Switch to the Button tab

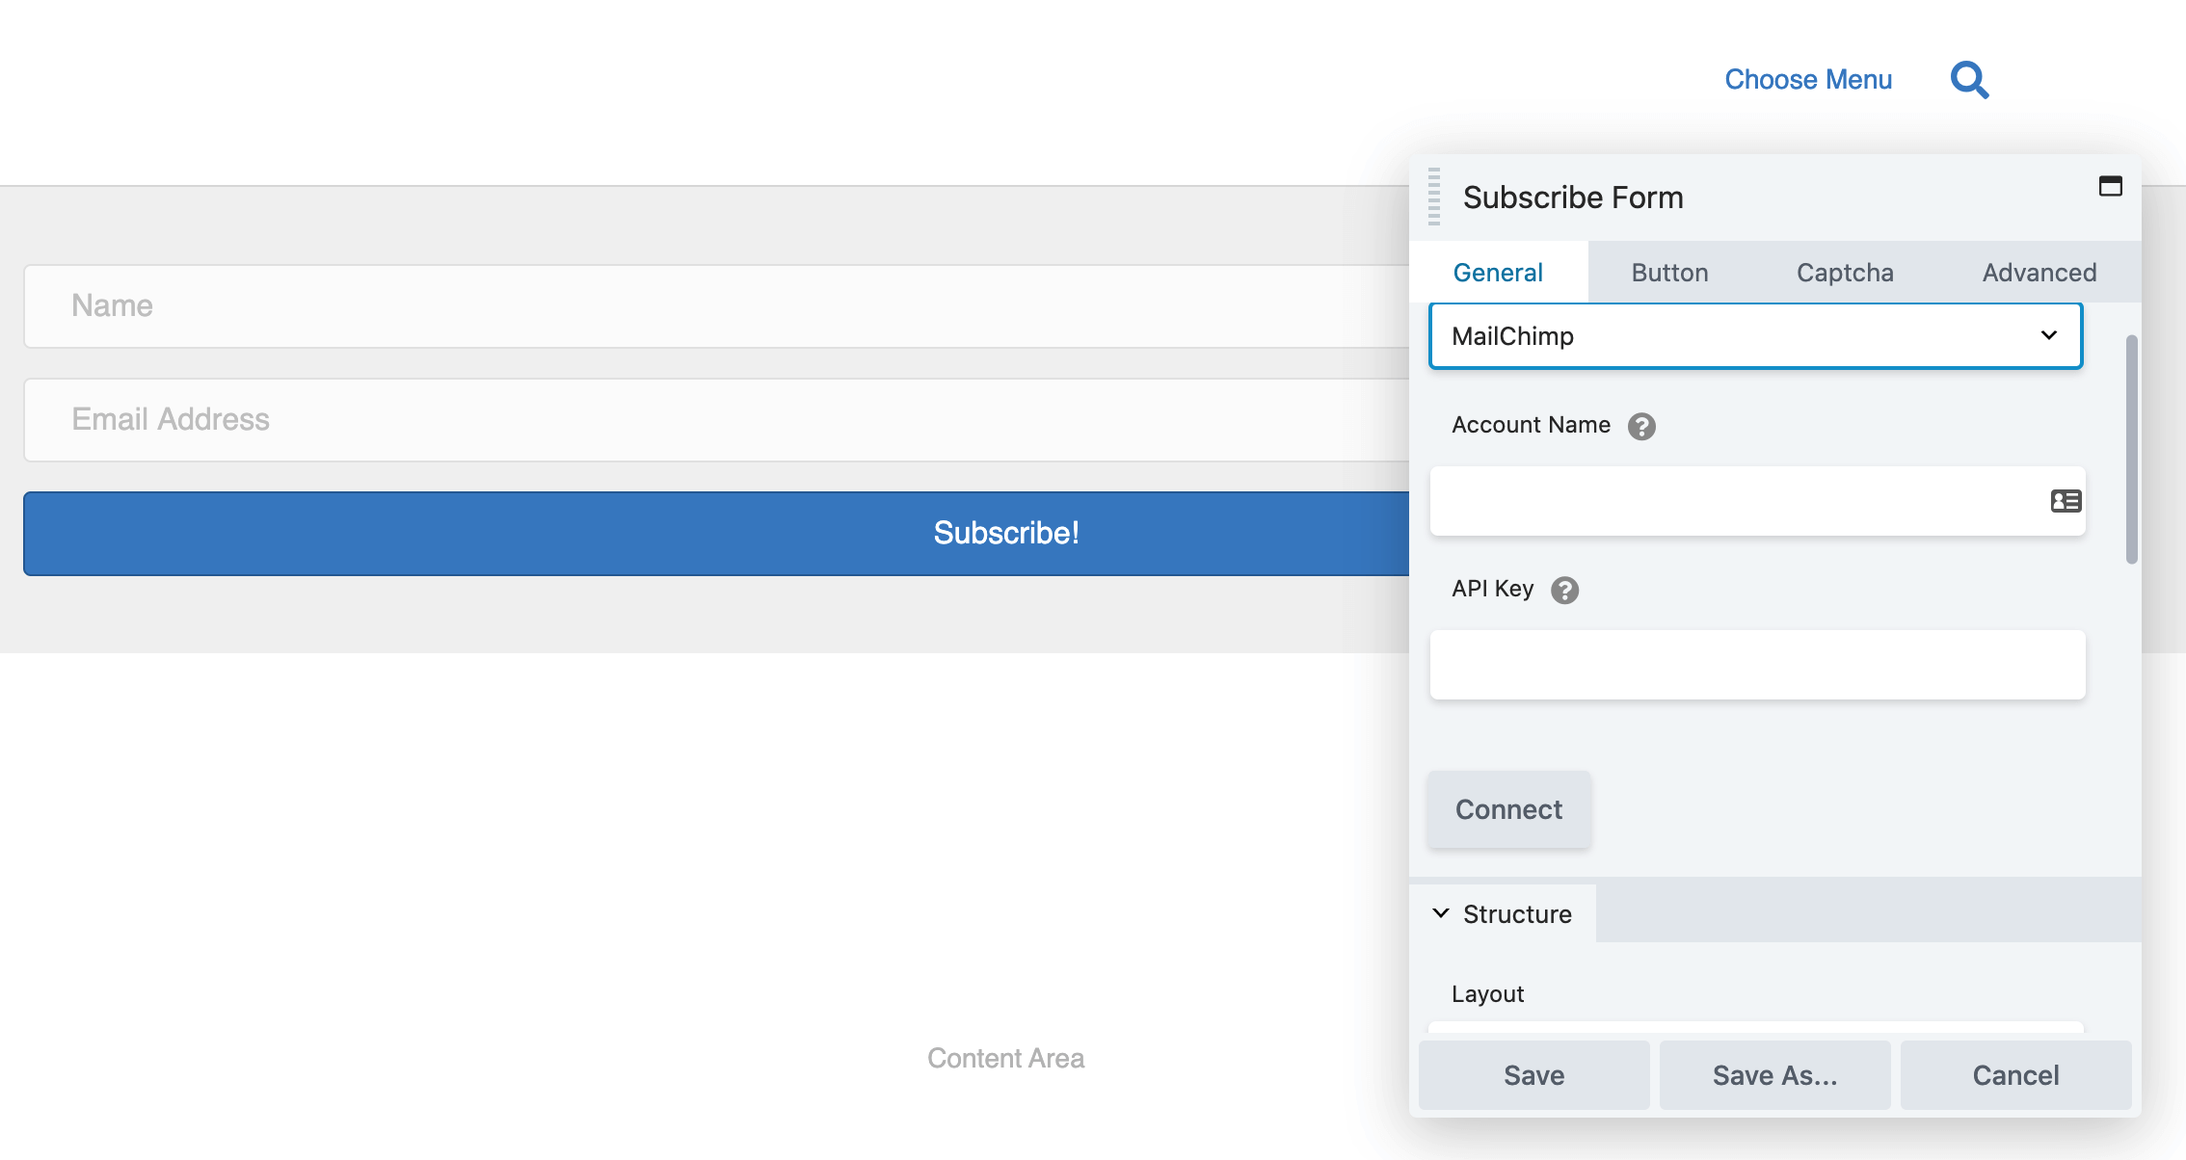[x=1669, y=272]
